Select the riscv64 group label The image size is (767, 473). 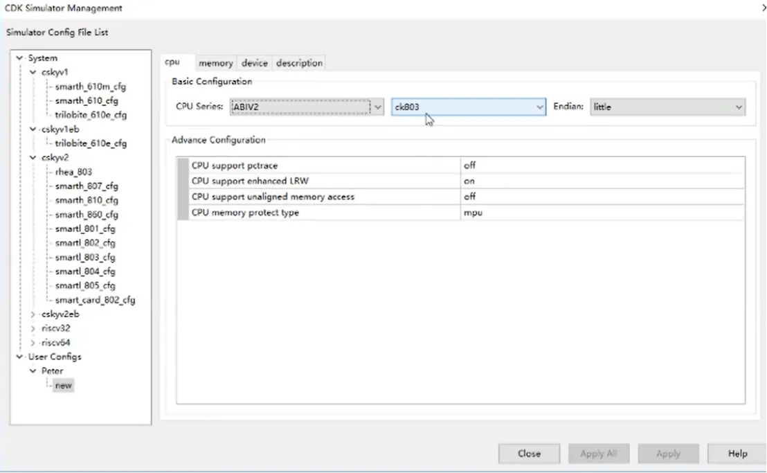[x=55, y=343]
